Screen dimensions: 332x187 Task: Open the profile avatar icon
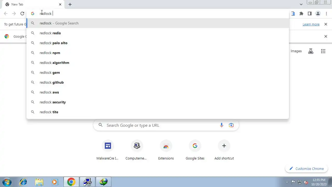318,14
